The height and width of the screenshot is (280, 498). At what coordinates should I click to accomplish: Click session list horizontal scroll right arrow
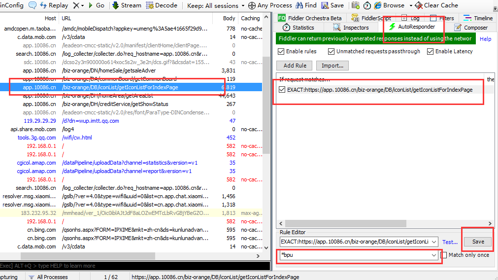[x=258, y=256]
